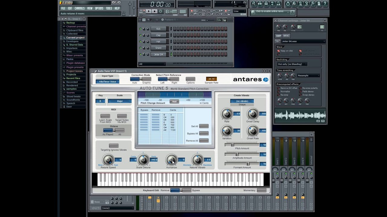Click the Retune Speed knob
Image resolution: width=387 pixels, height=217 pixels.
[x=108, y=160]
